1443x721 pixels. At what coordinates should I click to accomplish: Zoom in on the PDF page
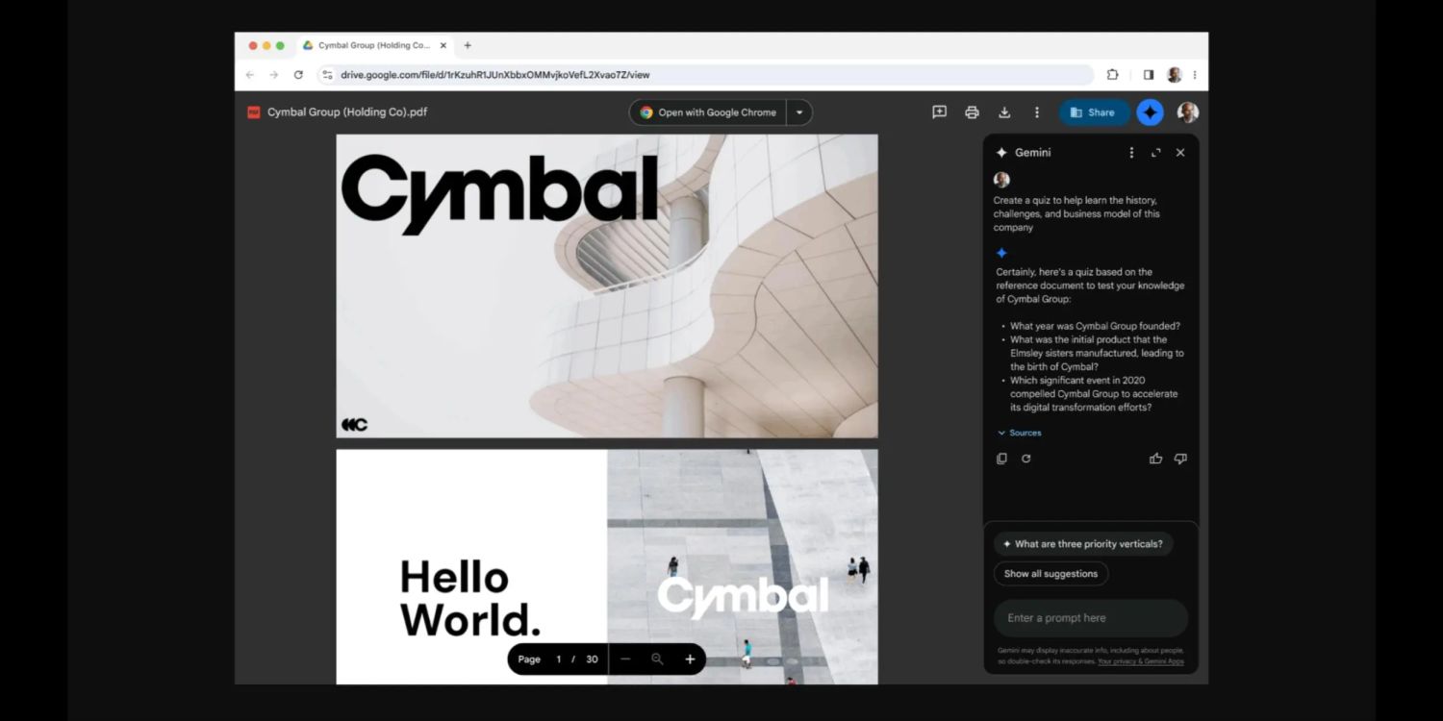[x=690, y=659]
